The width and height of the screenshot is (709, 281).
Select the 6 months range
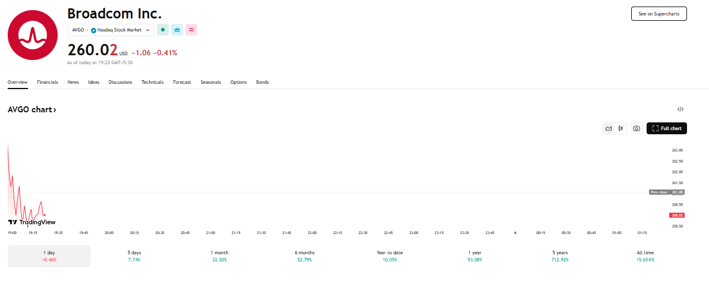[x=304, y=256]
